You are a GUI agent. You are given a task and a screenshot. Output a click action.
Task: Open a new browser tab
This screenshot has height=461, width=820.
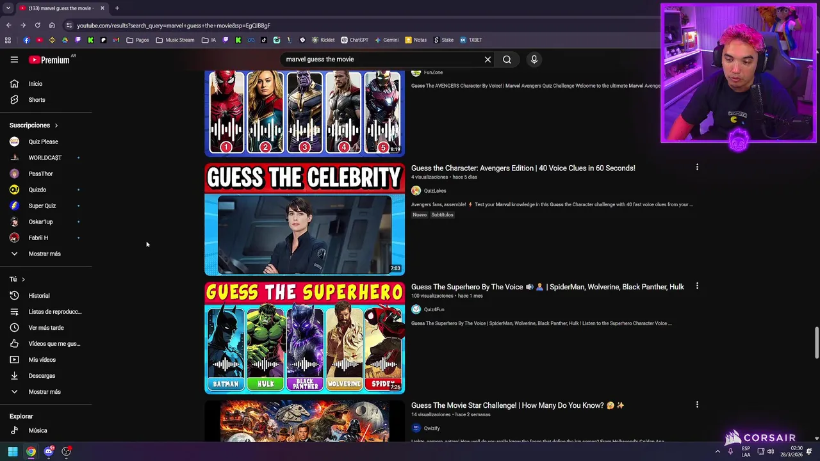(x=117, y=8)
